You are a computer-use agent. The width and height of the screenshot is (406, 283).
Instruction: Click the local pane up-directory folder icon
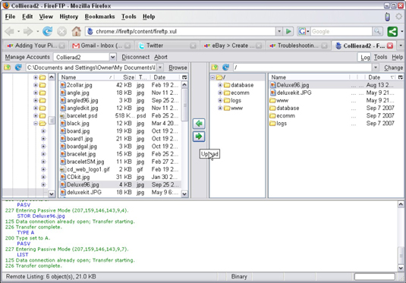click(8, 68)
